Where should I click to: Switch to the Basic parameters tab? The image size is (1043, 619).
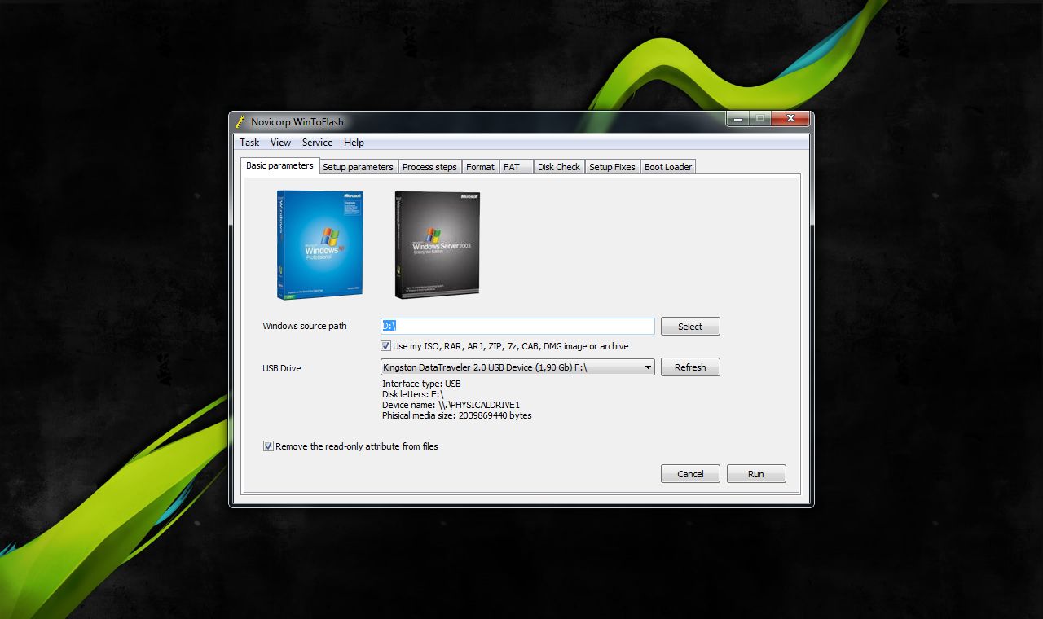[279, 165]
